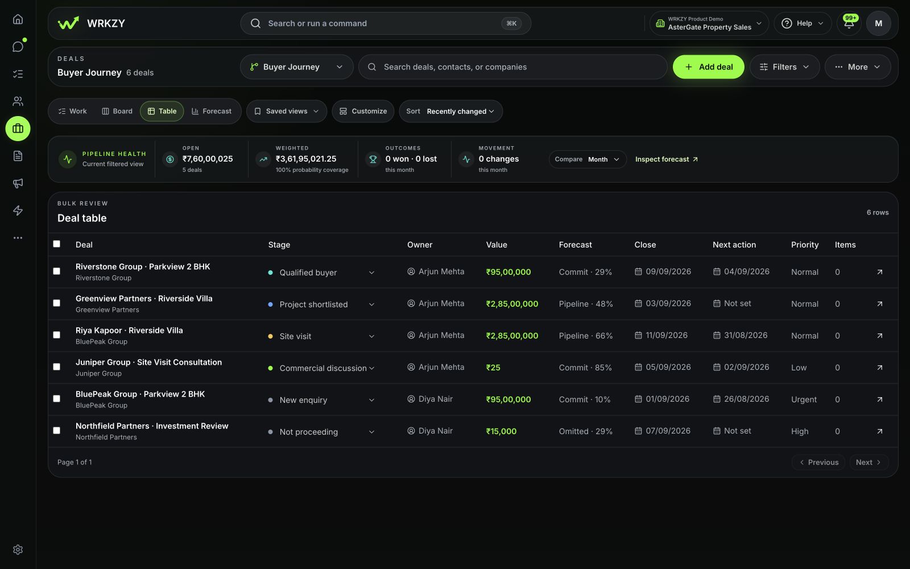Switch to the Board view tab
The width and height of the screenshot is (910, 569).
coord(117,112)
